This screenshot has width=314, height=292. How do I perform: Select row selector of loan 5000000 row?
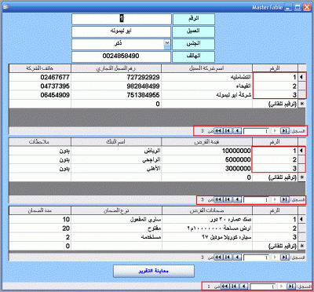301,159
